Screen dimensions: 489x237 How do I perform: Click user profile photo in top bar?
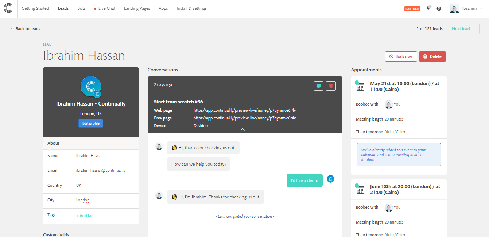click(454, 9)
